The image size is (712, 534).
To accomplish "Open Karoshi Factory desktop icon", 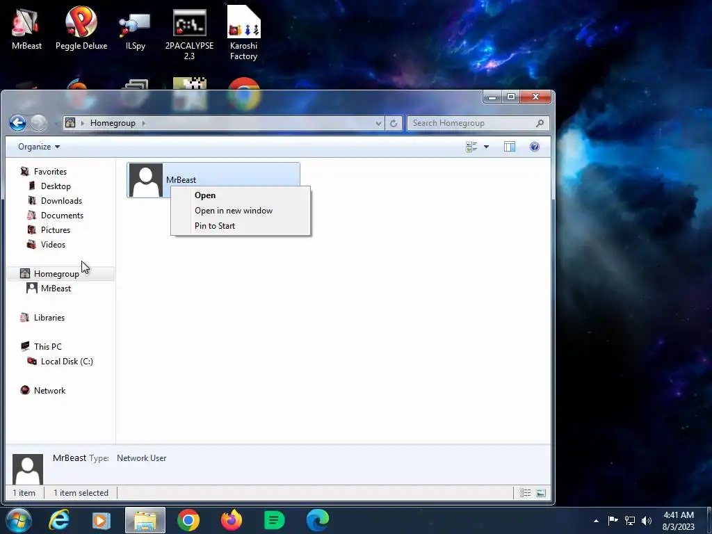I will 243,33.
